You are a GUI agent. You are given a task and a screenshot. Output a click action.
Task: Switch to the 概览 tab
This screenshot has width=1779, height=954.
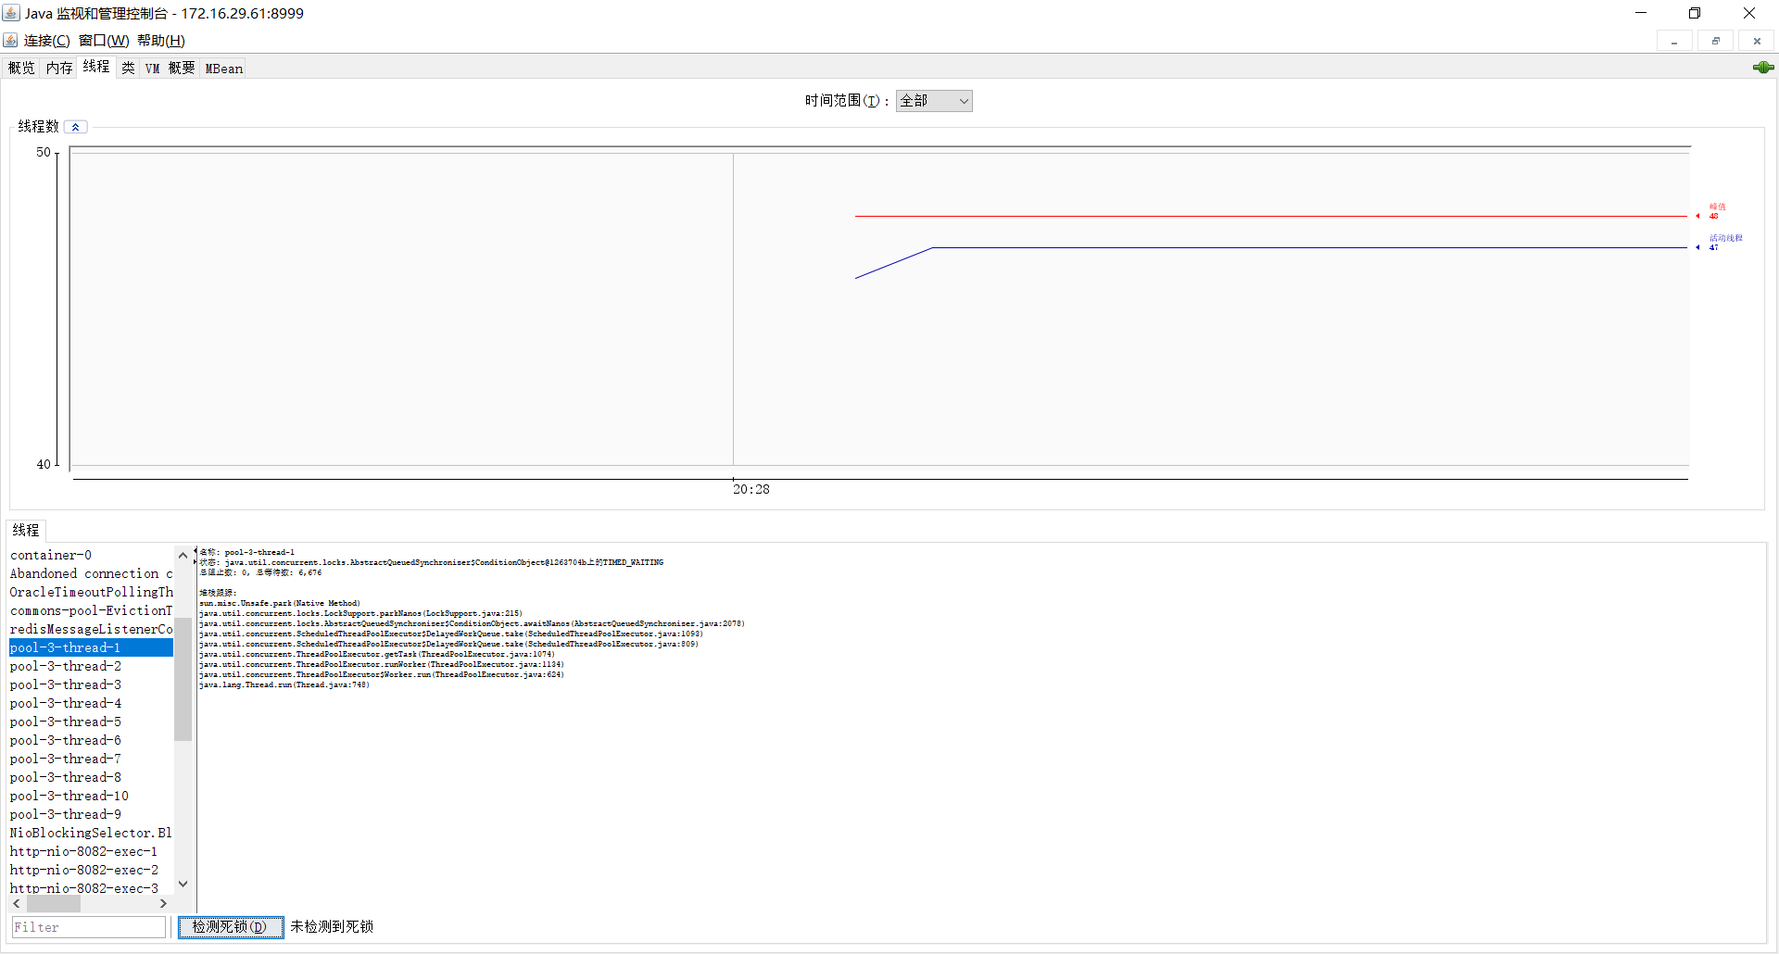pos(21,69)
